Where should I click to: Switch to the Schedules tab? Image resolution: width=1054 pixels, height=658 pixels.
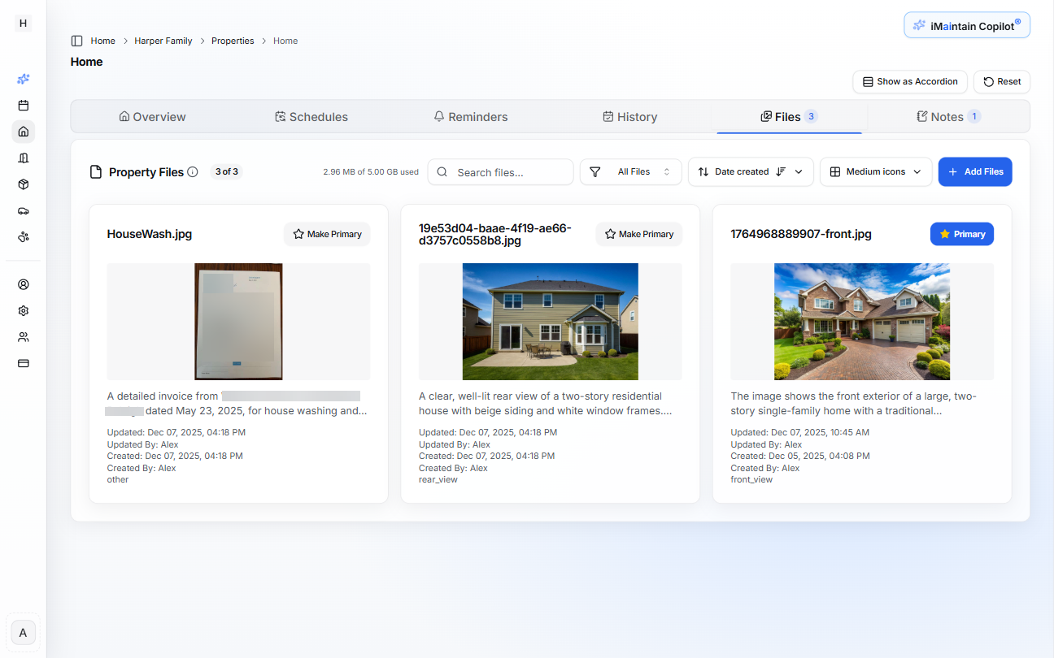[311, 116]
